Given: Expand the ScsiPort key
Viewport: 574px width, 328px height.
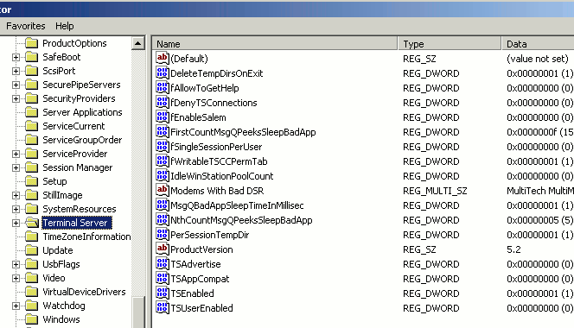Looking at the screenshot, I should click(16, 71).
